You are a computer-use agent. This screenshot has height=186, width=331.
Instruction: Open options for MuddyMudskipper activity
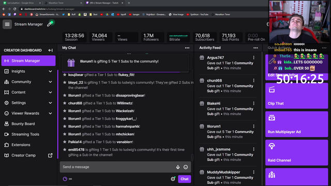pyautogui.click(x=253, y=172)
